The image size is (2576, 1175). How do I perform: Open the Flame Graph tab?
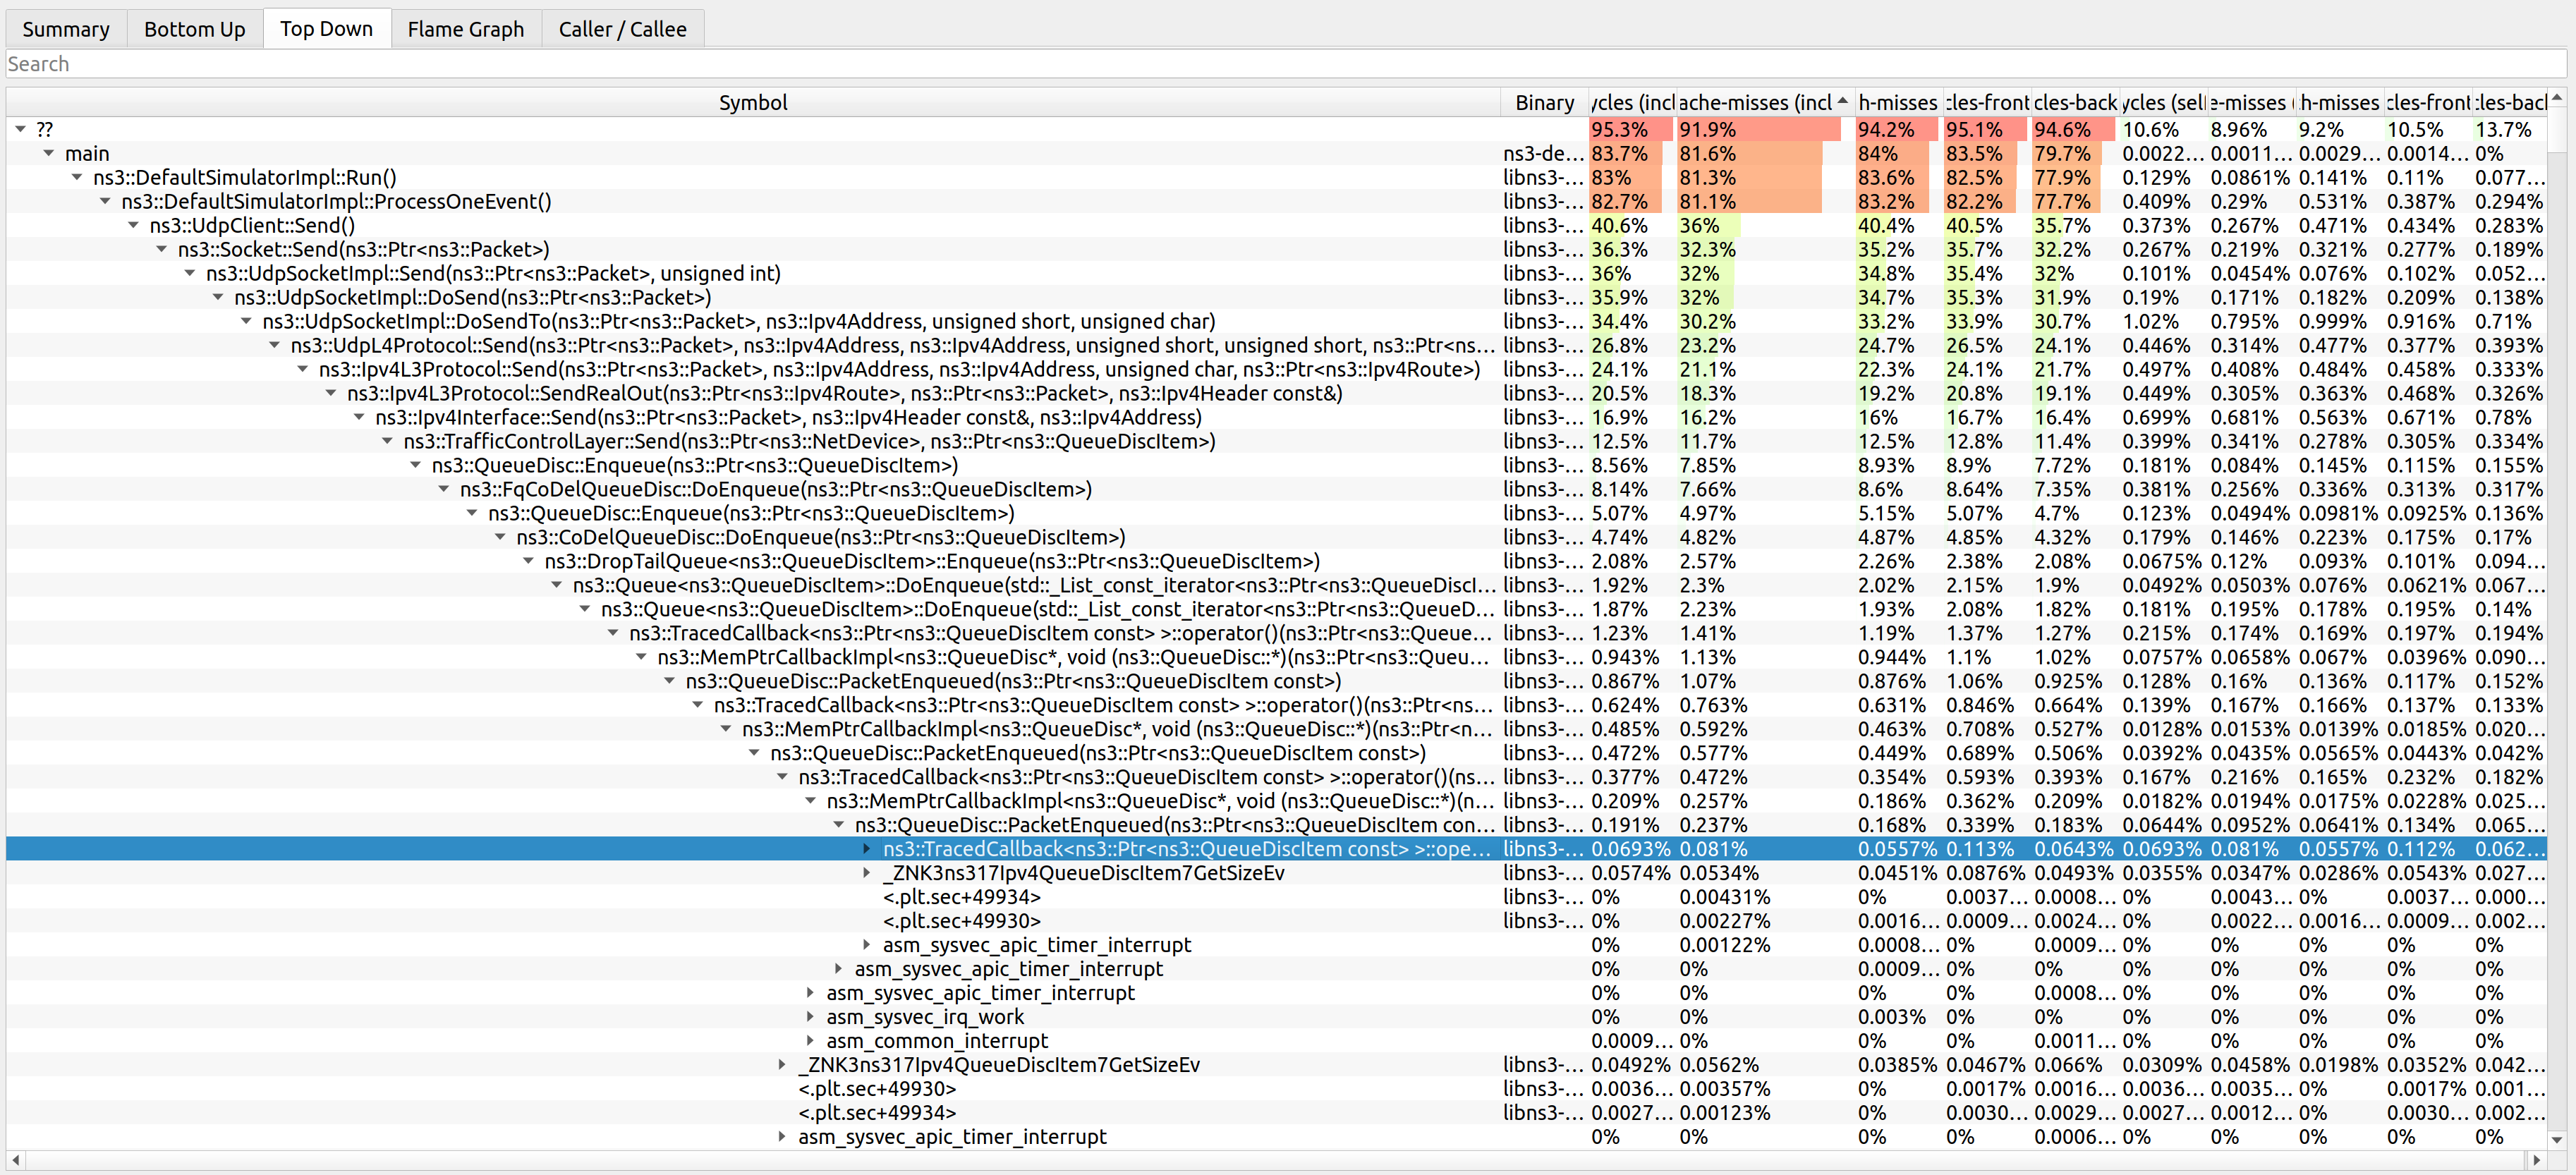pos(465,29)
